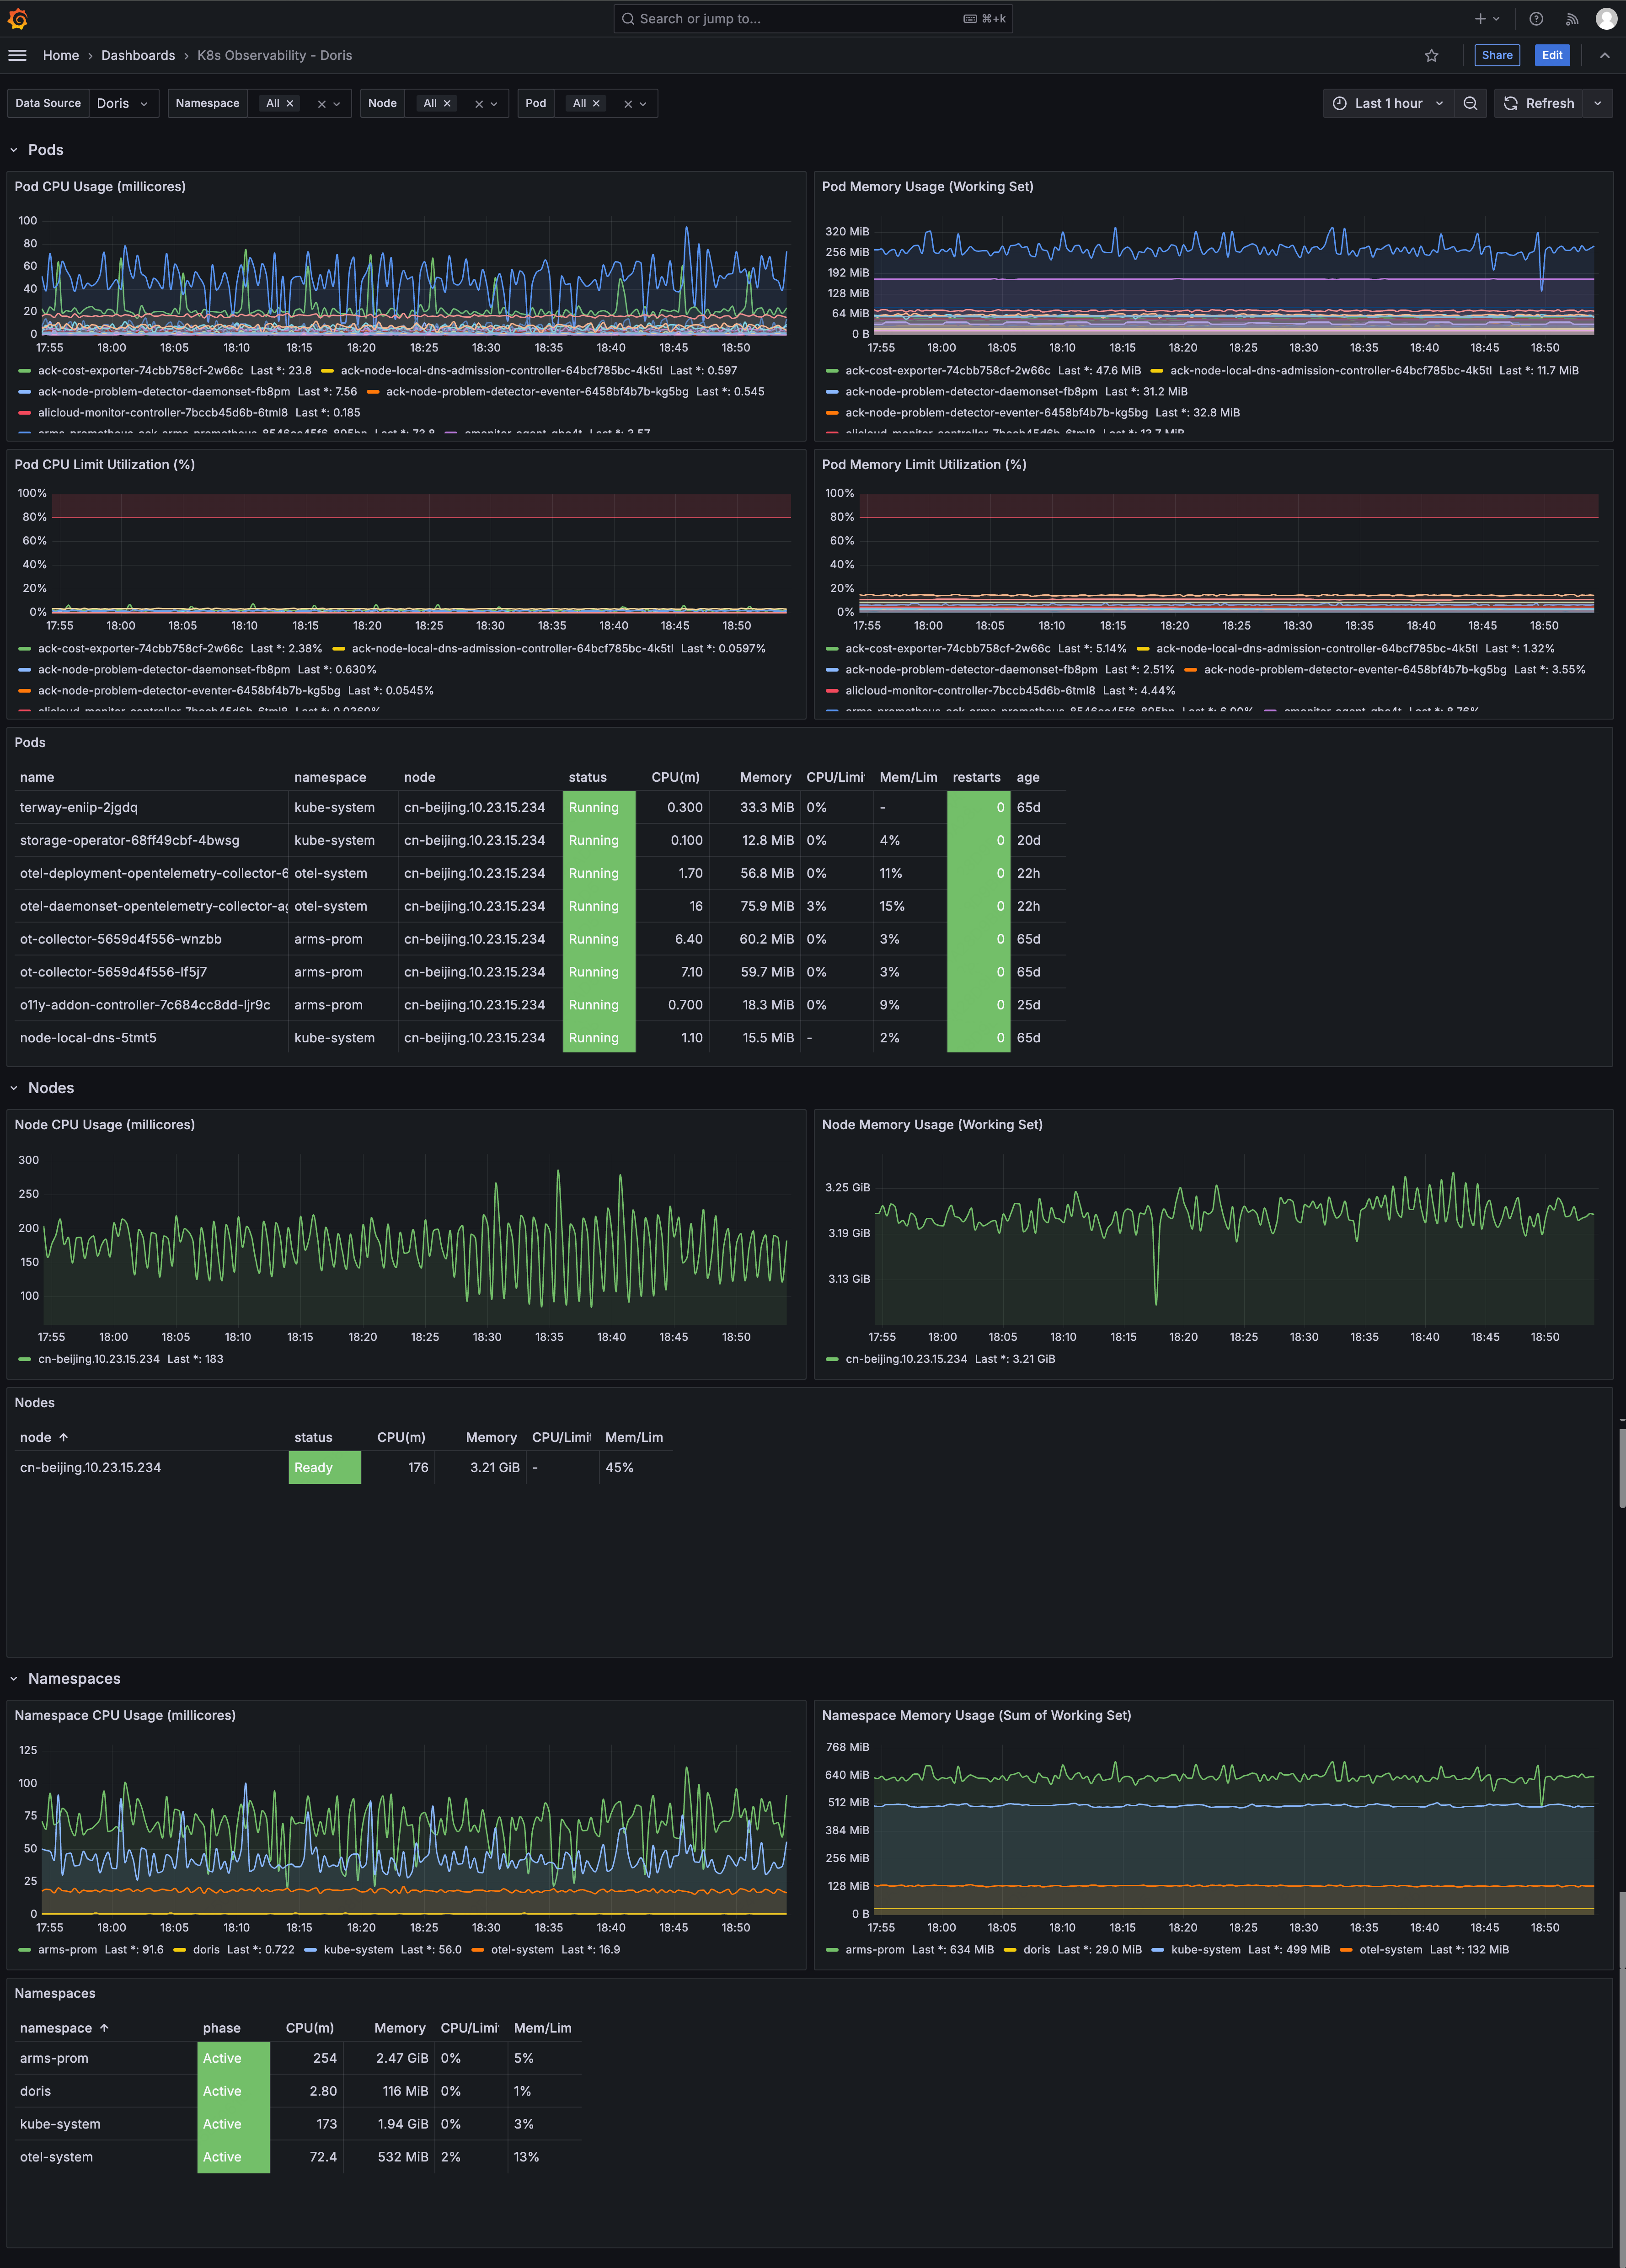Screen dimensions: 1626x2268
Task: Toggle ack-node-problem-detector-daemonset series in Pod CPU Usage legend
Action: (x=164, y=391)
